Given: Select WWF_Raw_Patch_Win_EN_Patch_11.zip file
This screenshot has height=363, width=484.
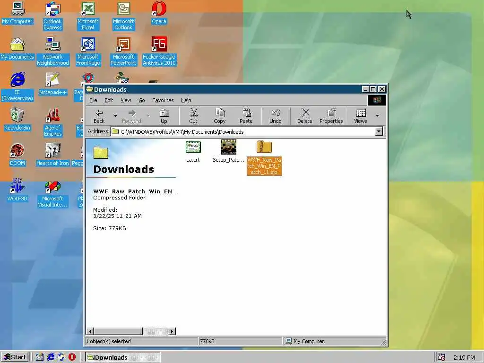Looking at the screenshot, I should point(264,158).
